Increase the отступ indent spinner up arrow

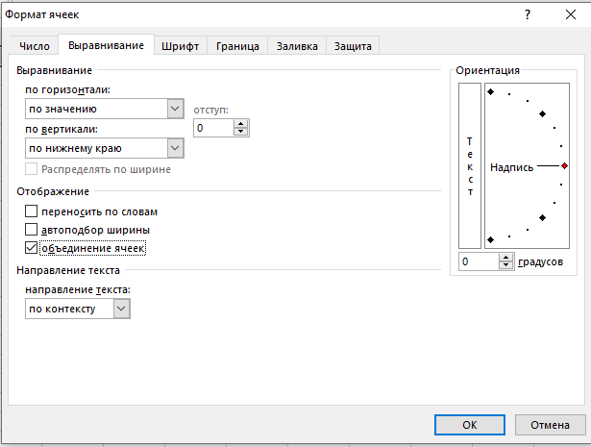click(x=240, y=124)
